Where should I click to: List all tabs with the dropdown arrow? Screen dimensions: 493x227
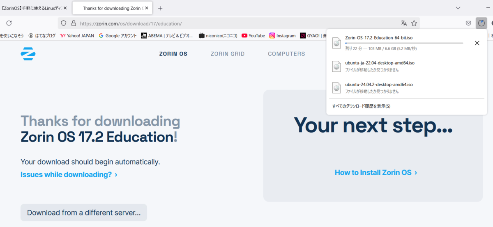(x=458, y=8)
